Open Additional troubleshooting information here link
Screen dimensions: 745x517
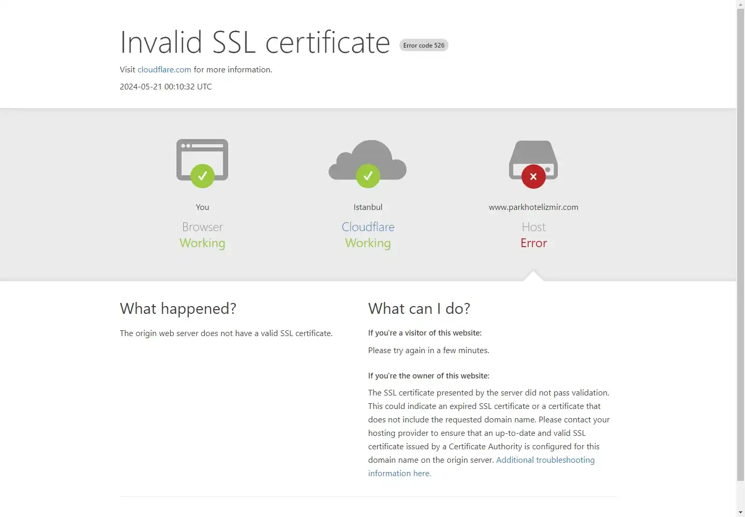[x=481, y=466]
